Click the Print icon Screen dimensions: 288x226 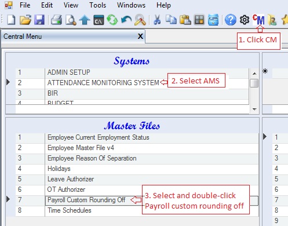56,20
